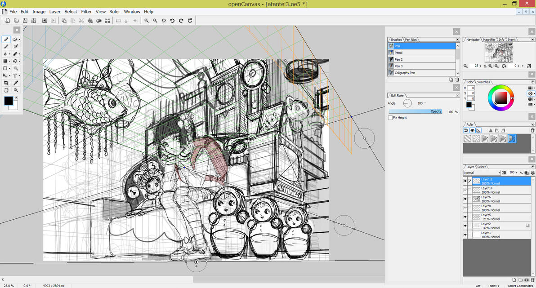Screen dimensions: 536x288
Task: Open the layer blend mode dropdown
Action: [x=482, y=173]
